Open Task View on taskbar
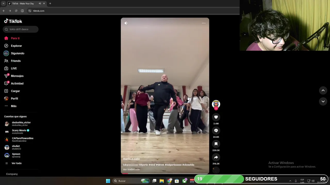This screenshot has width=330, height=185. [154, 181]
